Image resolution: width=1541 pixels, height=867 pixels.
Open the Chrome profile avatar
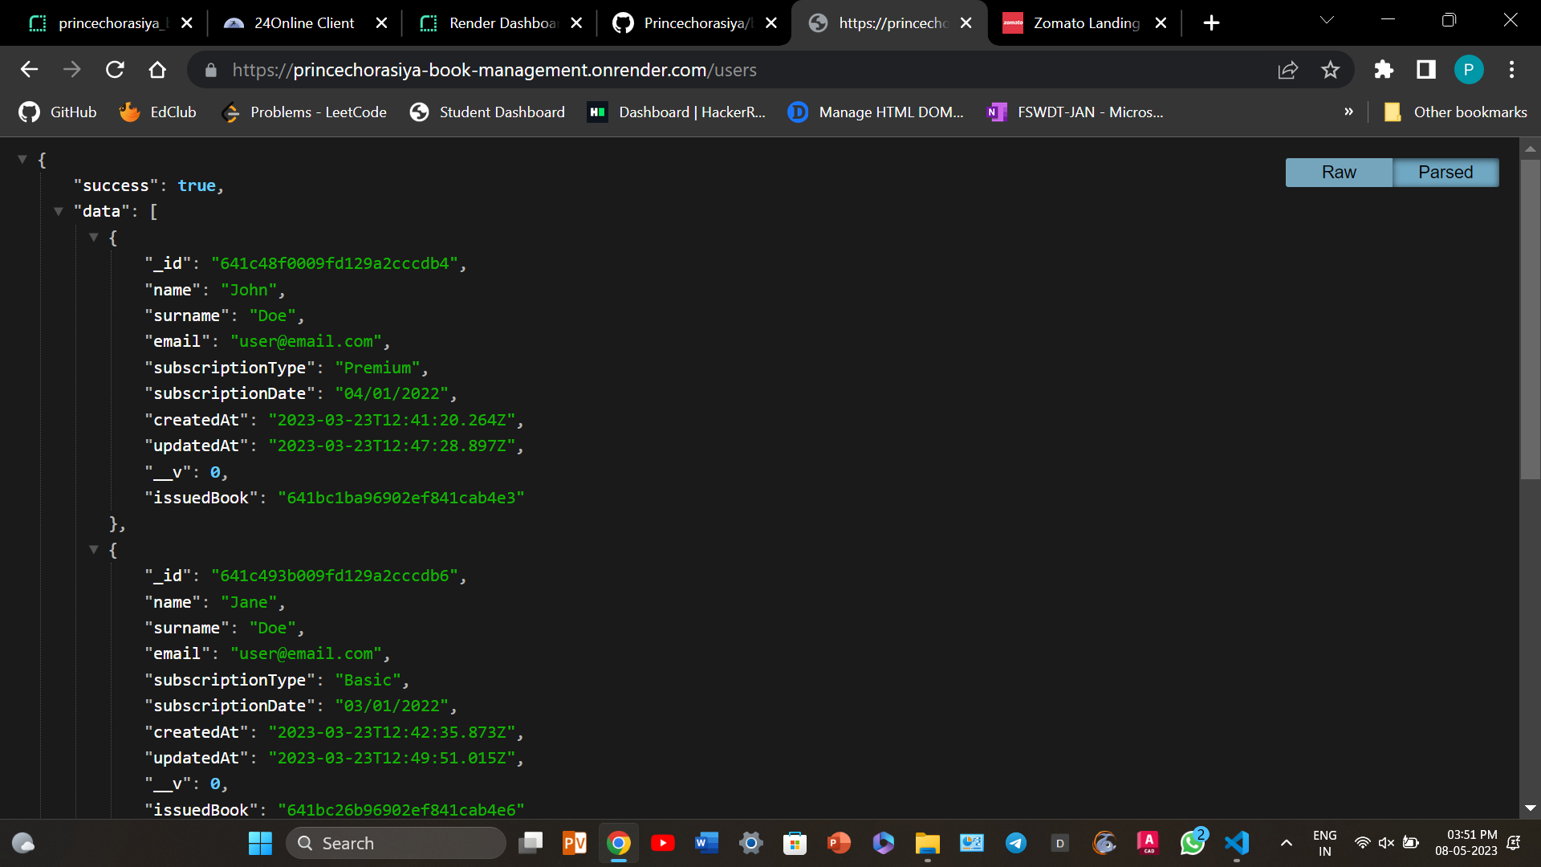tap(1469, 70)
